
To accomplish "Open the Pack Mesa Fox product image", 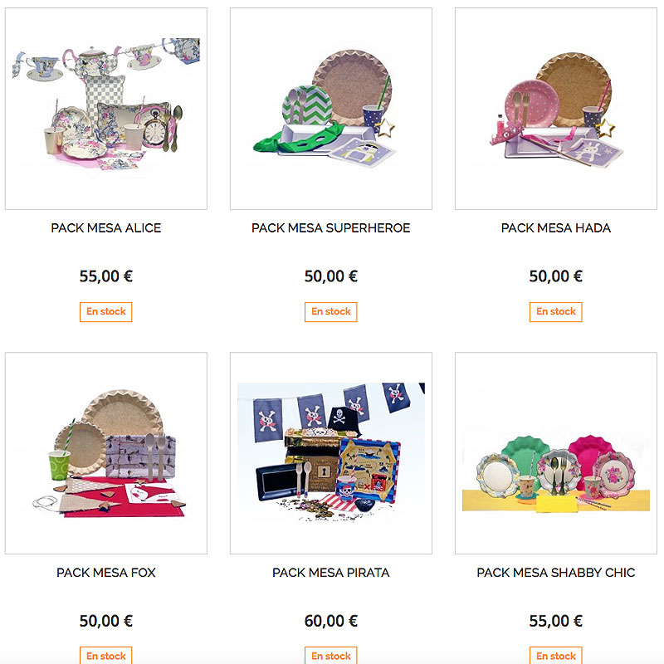I will coord(106,452).
